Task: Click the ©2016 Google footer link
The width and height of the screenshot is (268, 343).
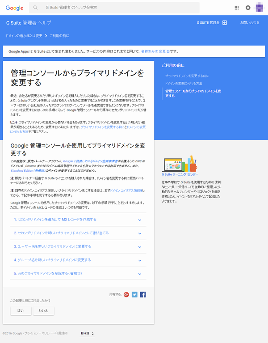Action: click(13, 333)
